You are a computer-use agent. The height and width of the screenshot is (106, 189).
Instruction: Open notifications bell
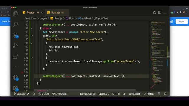click(165, 94)
